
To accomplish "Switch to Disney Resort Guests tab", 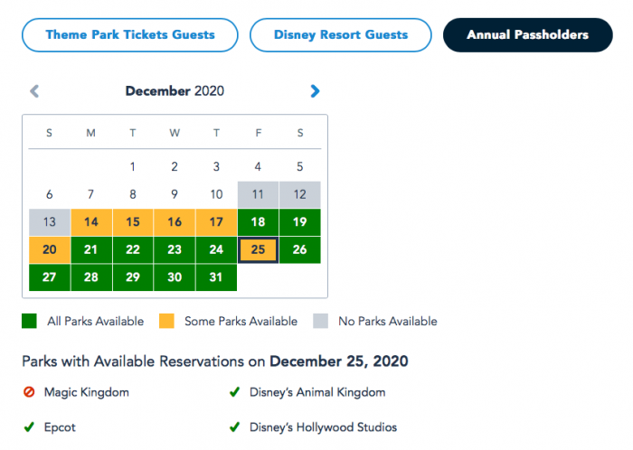I will 341,35.
